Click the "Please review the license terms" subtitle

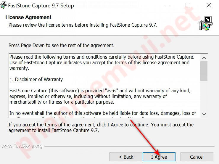pyautogui.click(x=83, y=25)
